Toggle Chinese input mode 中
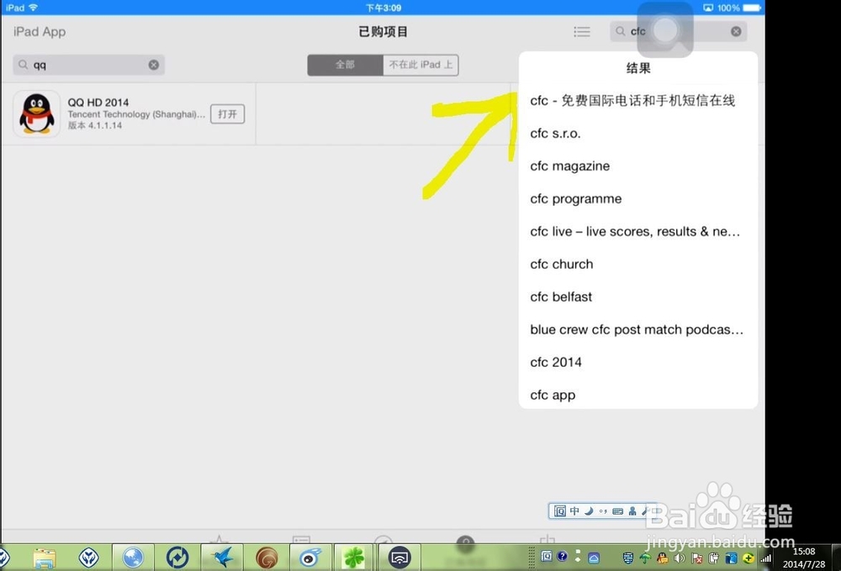Image resolution: width=841 pixels, height=571 pixels. pos(574,511)
